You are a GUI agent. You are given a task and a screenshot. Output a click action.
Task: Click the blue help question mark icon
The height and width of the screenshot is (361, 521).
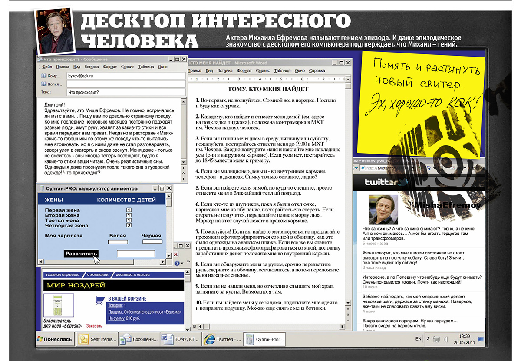(x=177, y=263)
